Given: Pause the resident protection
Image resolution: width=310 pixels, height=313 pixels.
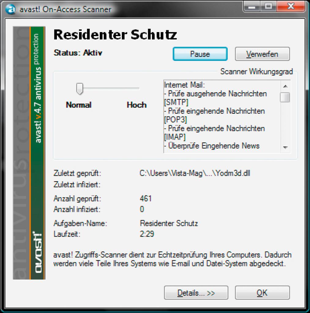Looking at the screenshot, I should pyautogui.click(x=200, y=54).
